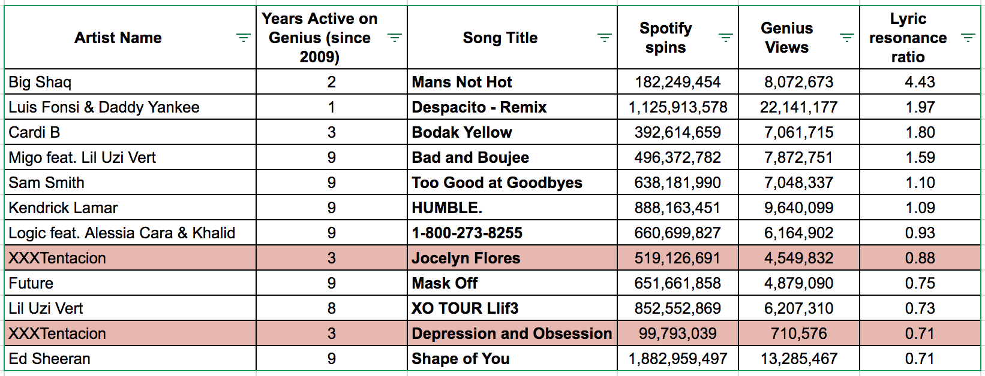Select the Song Title header cell
The image size is (985, 376).
coord(512,38)
